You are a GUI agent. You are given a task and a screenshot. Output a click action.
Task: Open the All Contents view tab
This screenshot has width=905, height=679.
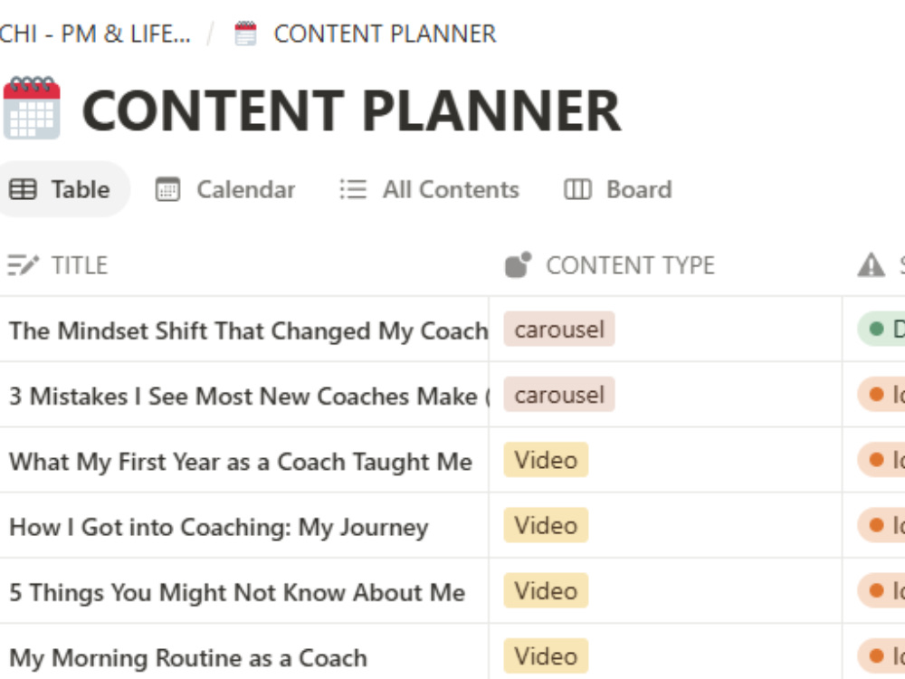click(429, 189)
